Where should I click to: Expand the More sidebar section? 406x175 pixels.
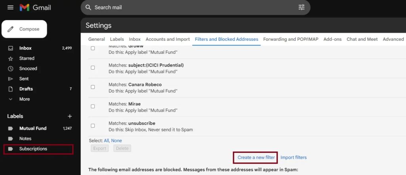(24, 99)
